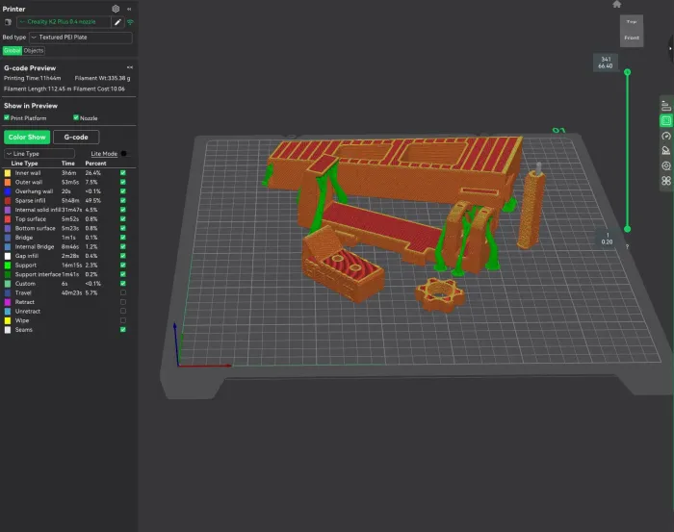Click the G-code button
Image resolution: width=674 pixels, height=532 pixels.
pyautogui.click(x=75, y=138)
